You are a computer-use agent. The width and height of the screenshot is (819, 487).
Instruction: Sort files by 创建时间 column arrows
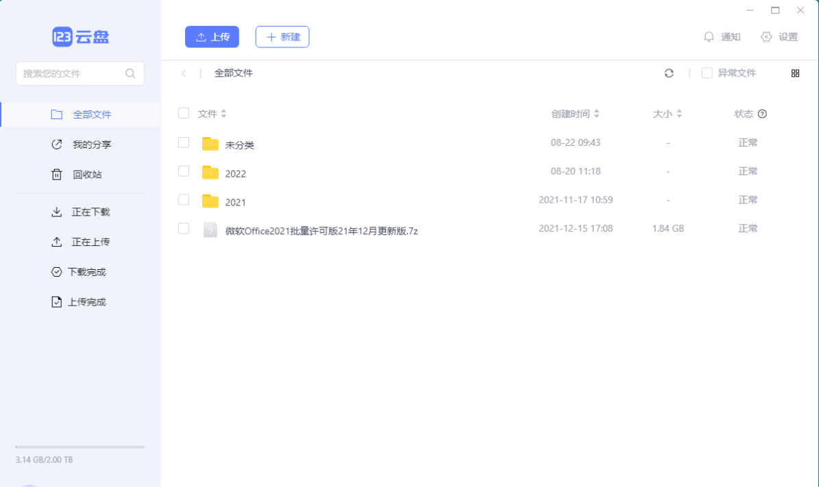click(597, 114)
